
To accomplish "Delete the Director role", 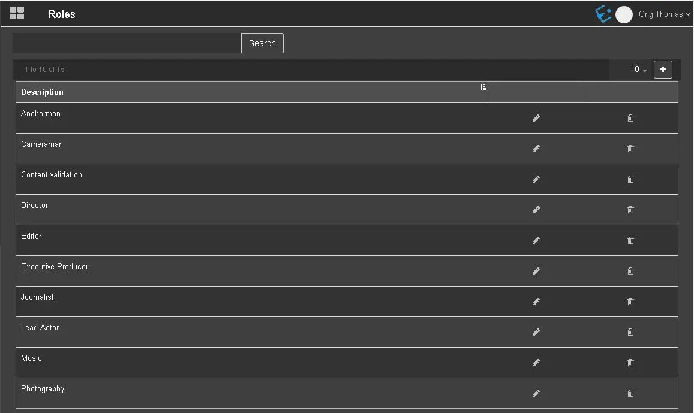I will (x=630, y=210).
